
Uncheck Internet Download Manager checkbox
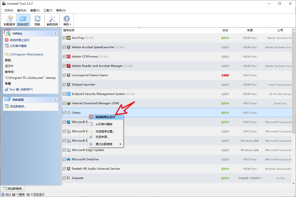click(x=64, y=103)
